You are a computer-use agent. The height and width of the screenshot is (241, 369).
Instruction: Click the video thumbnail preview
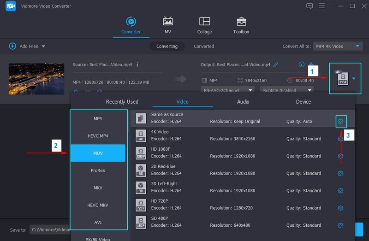point(36,79)
